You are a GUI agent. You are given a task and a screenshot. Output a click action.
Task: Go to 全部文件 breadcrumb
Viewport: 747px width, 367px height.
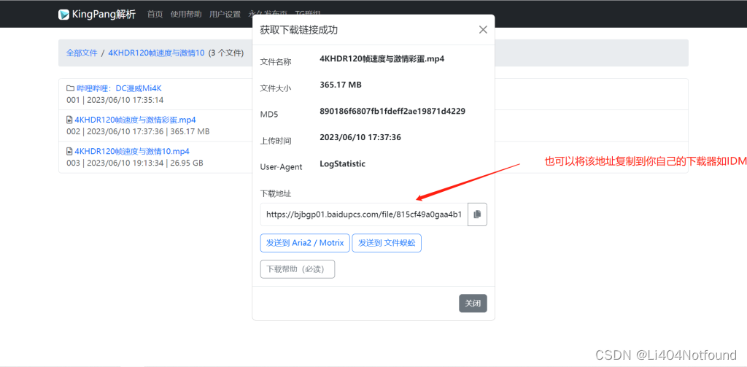coord(82,53)
